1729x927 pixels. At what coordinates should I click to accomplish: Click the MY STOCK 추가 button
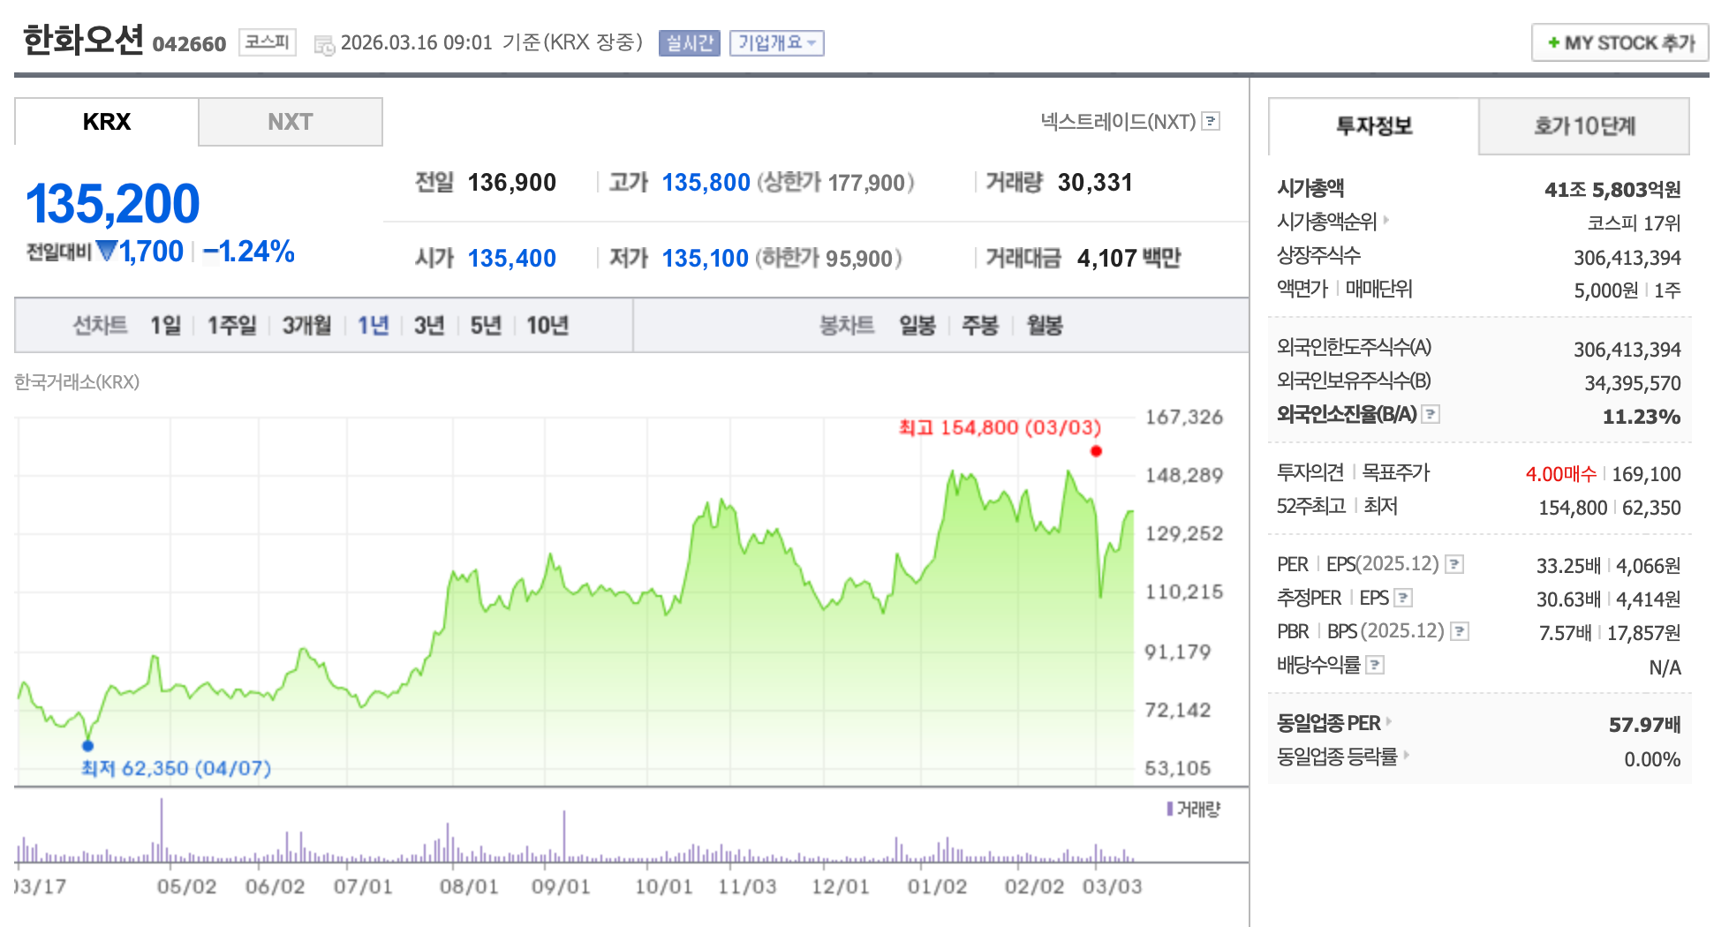pos(1620,42)
